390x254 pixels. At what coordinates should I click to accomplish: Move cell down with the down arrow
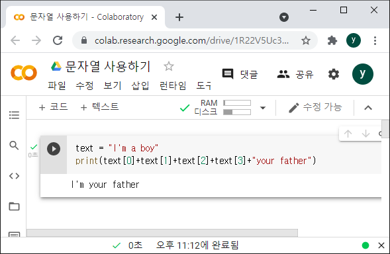point(366,134)
